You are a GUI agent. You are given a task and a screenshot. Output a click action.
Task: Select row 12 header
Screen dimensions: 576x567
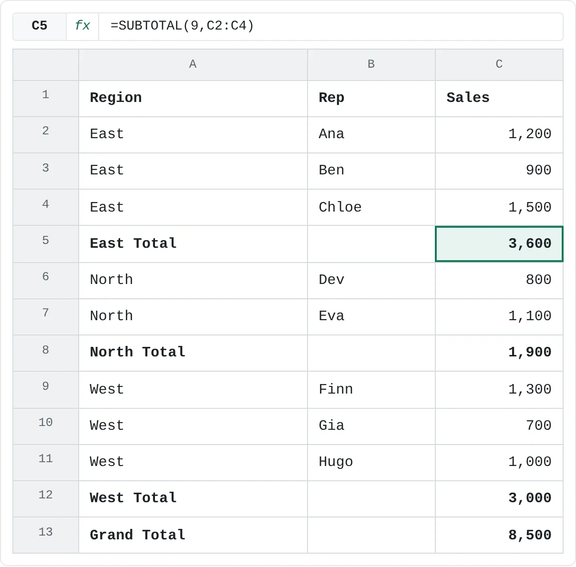[46, 499]
